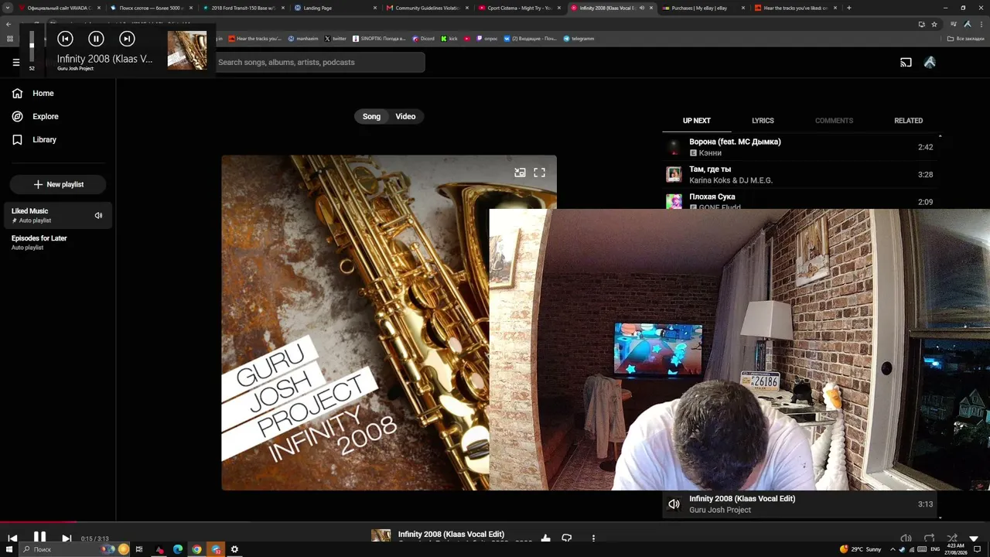Bookmark this page star icon

(x=934, y=24)
